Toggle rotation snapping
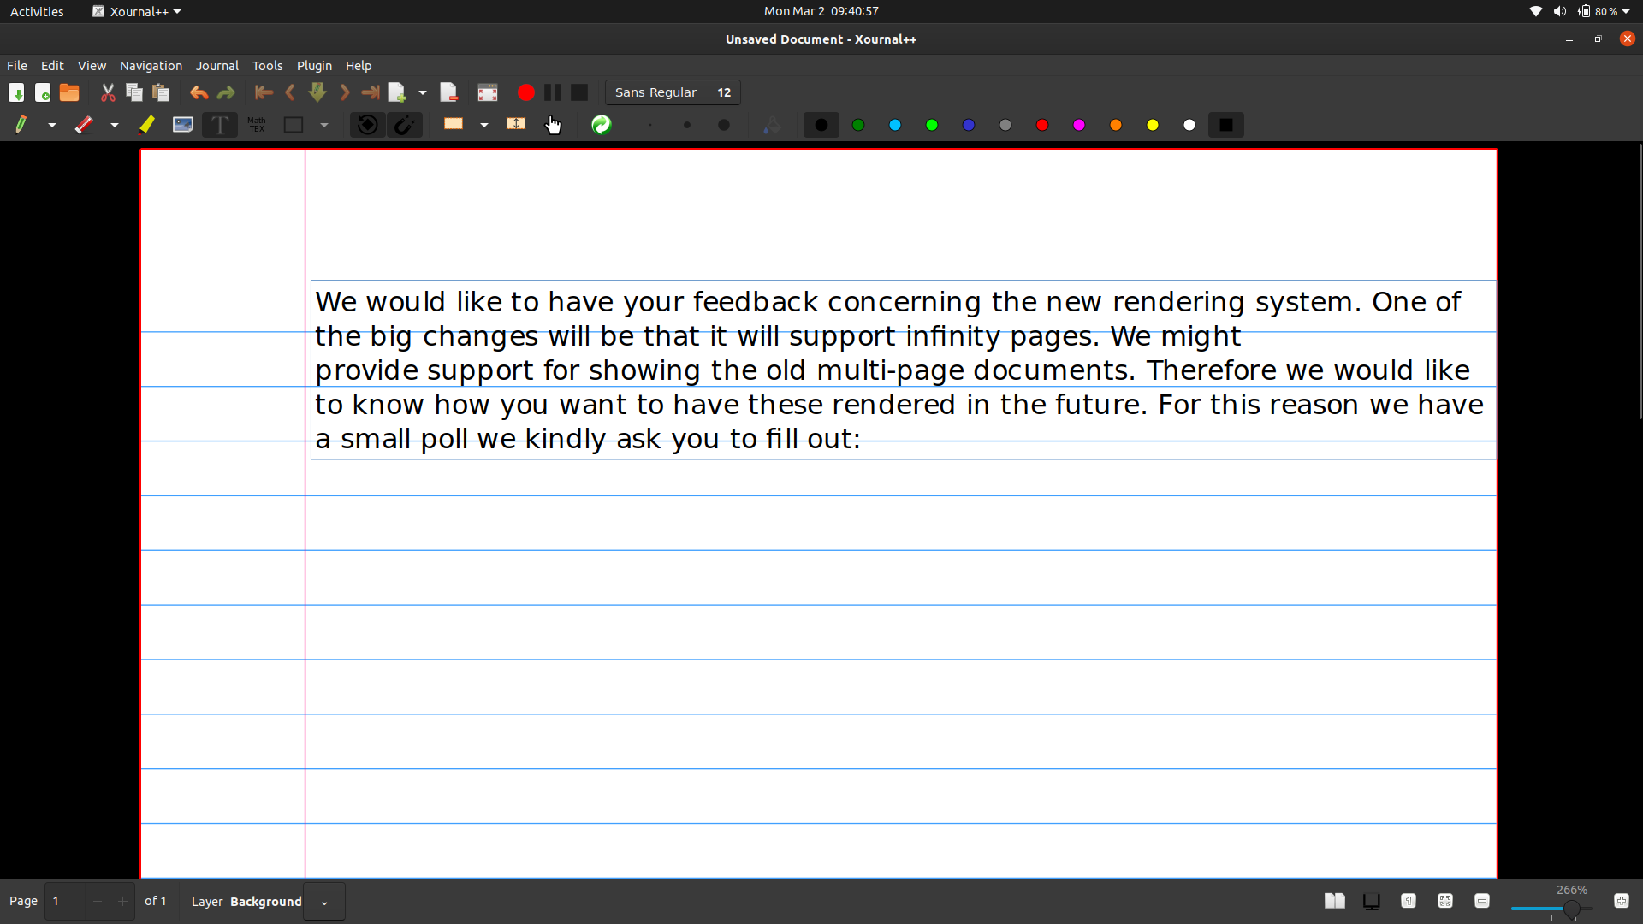1643x924 pixels. [367, 125]
